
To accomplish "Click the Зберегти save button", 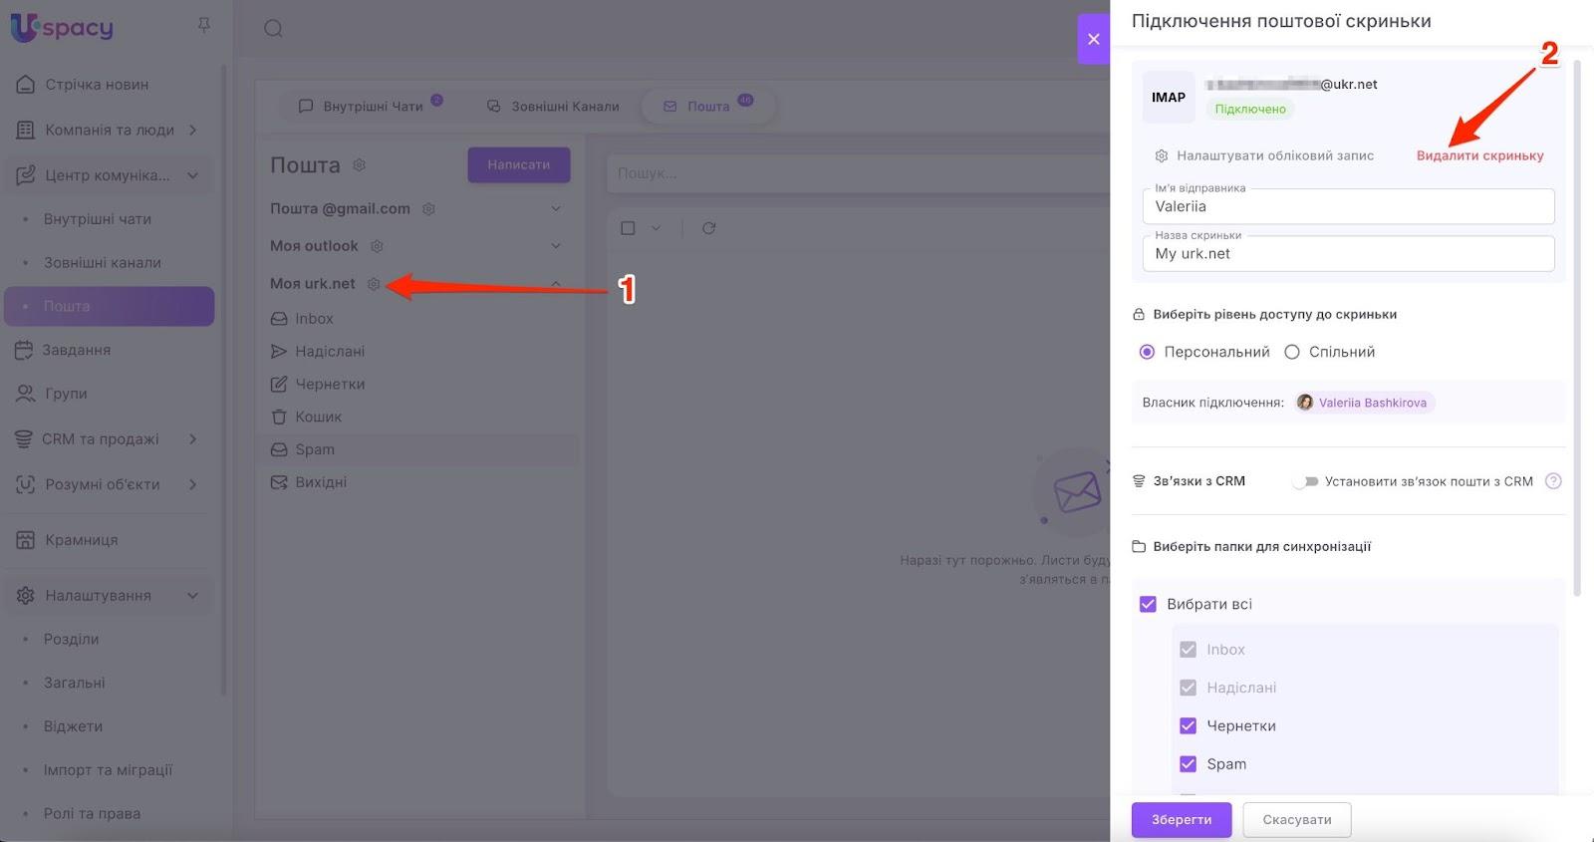I will pos(1182,820).
